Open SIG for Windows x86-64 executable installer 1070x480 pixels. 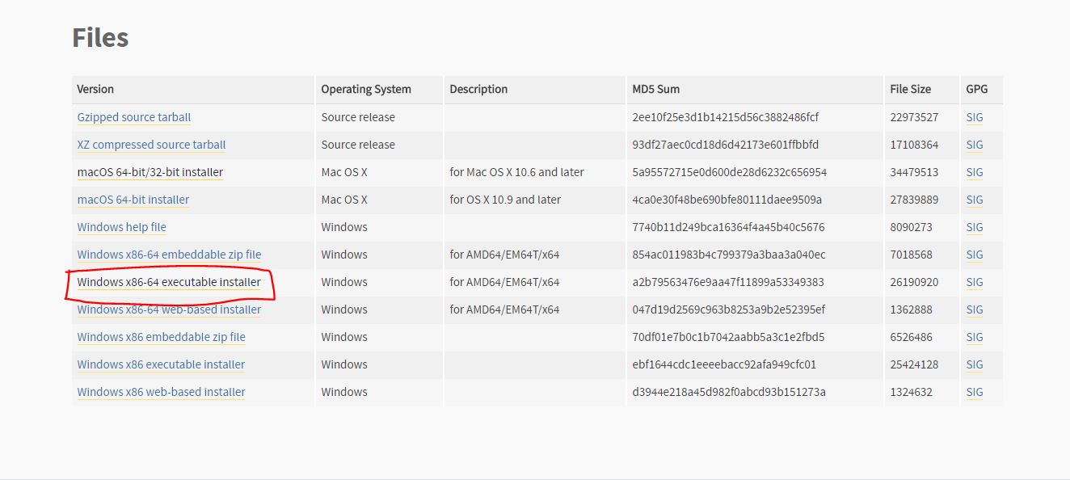point(975,282)
